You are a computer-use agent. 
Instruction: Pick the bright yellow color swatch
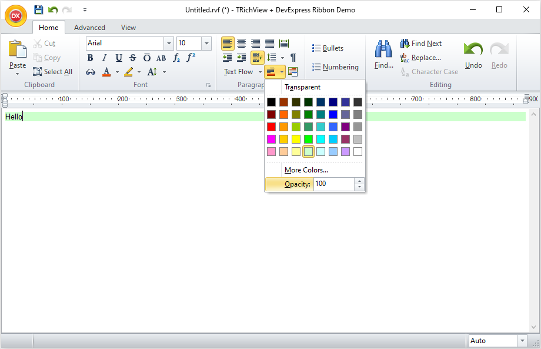click(296, 139)
